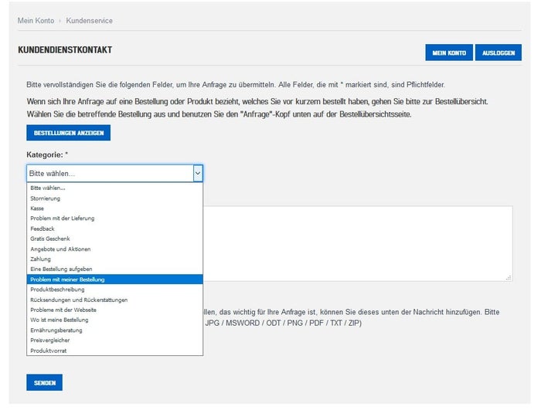This screenshot has width=541, height=410.
Task: Select the Produktvorrat option
Action: (114, 351)
